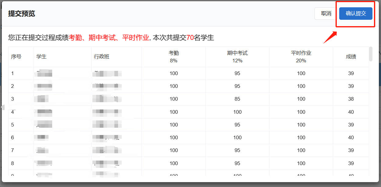Viewport: 381px width, 187px height.
Task: Click the 成绩 column header
Action: [351, 57]
